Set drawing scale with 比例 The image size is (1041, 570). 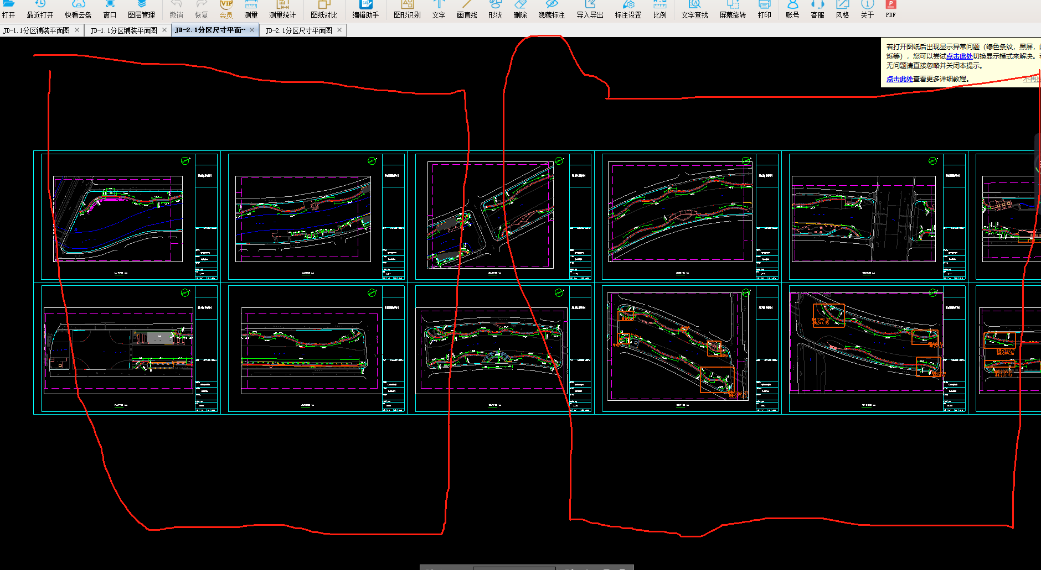(x=659, y=9)
